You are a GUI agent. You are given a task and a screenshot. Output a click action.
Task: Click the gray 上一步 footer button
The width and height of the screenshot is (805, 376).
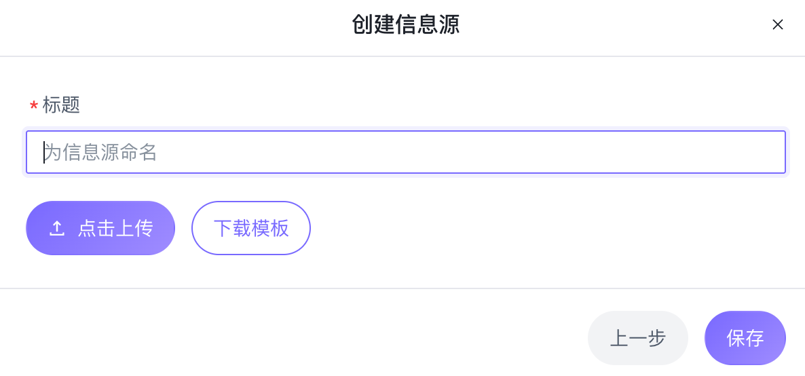pos(637,338)
